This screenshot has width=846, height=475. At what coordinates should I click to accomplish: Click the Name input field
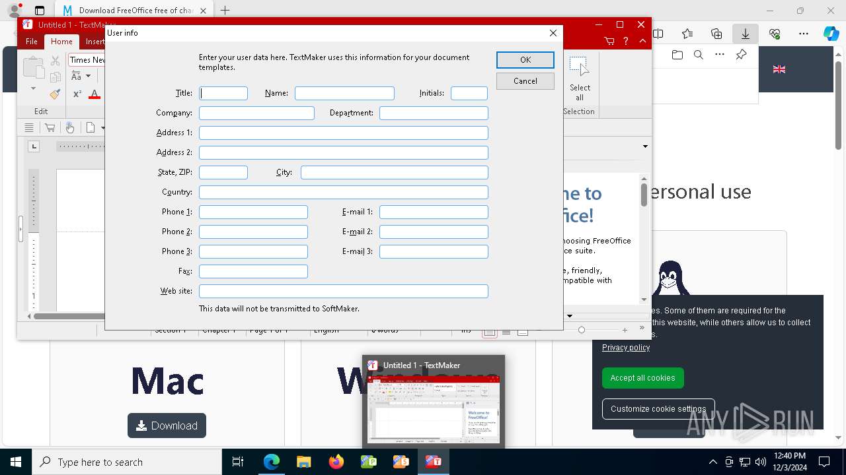coord(344,94)
